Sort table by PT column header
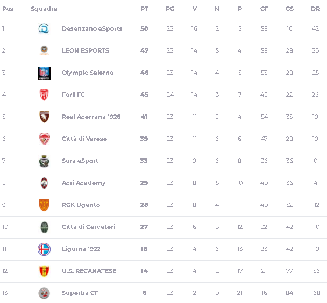Screen dimensions: 327x303 click(144, 9)
